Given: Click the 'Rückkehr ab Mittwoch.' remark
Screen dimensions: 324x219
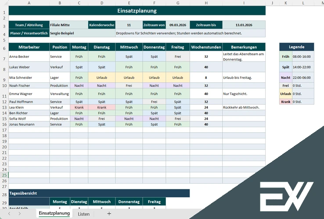Looking at the screenshot, I should pos(244,107).
